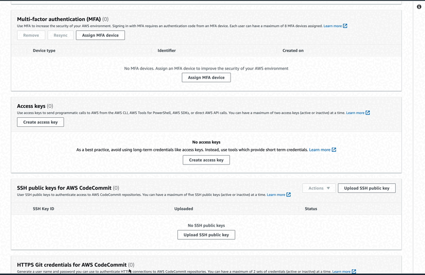Open Learn more link in HTTPS Git credentials description
The width and height of the screenshot is (425, 275).
[x=341, y=271]
